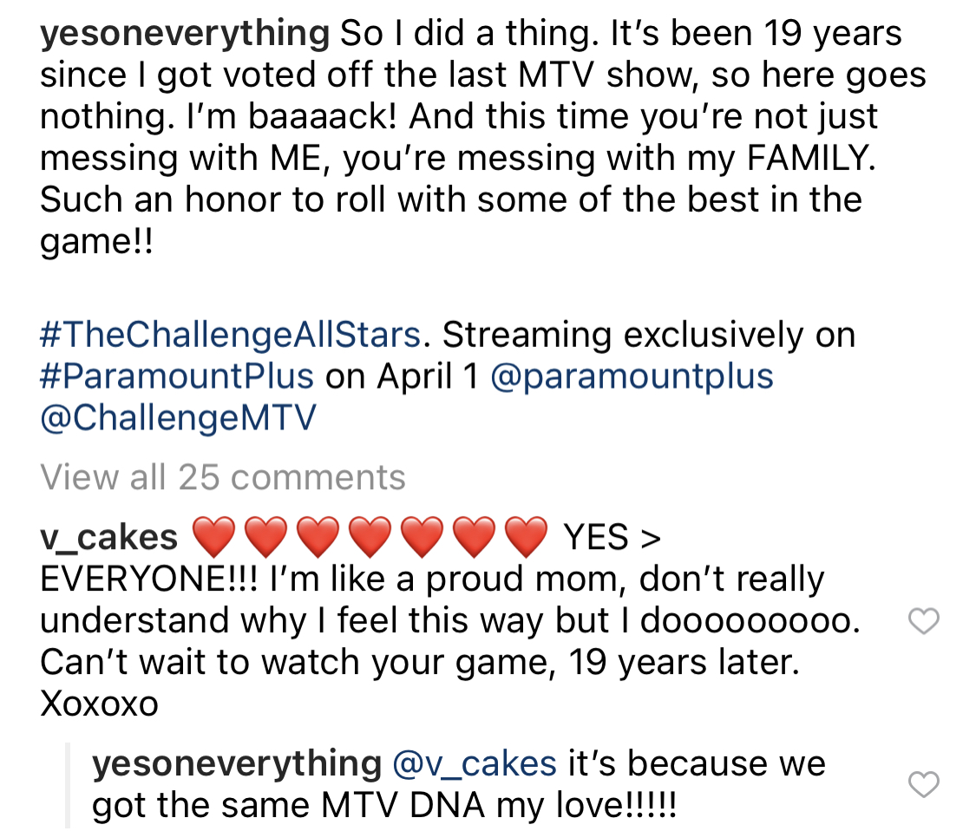Expand View all 25 comments
976x831 pixels.
point(223,477)
